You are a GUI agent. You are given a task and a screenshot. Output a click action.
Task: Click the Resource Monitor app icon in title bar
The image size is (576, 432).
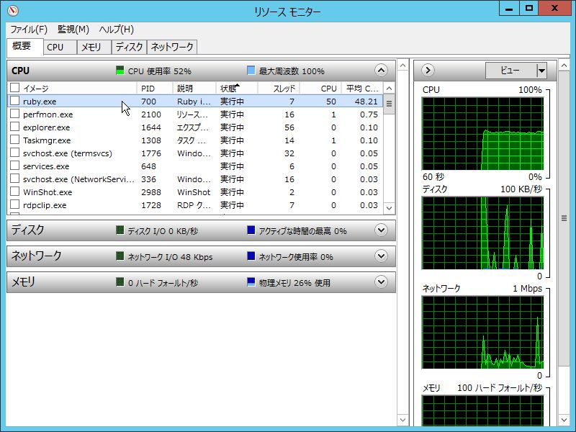(13, 10)
